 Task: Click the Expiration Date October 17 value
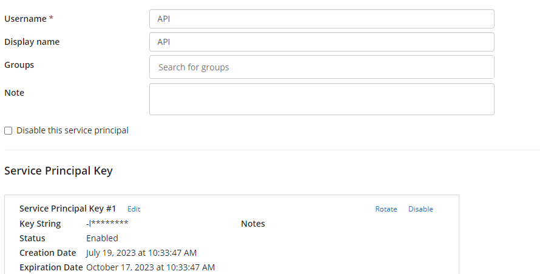[150, 267]
